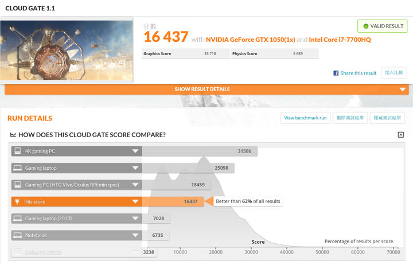The width and height of the screenshot is (413, 265).
Task: Click the monitor icon on 4K gaming PC row
Action: [x=18, y=151]
